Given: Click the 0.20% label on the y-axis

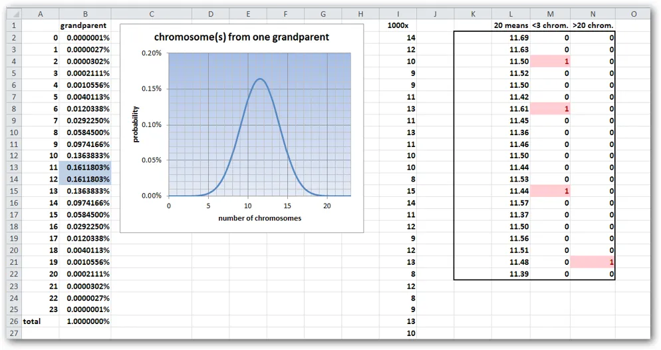Looking at the screenshot, I should coord(152,53).
